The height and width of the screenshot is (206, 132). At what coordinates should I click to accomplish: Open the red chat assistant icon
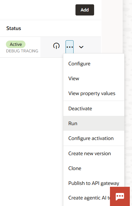click(120, 196)
